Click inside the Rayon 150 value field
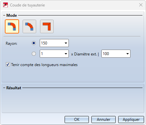 point(52,43)
